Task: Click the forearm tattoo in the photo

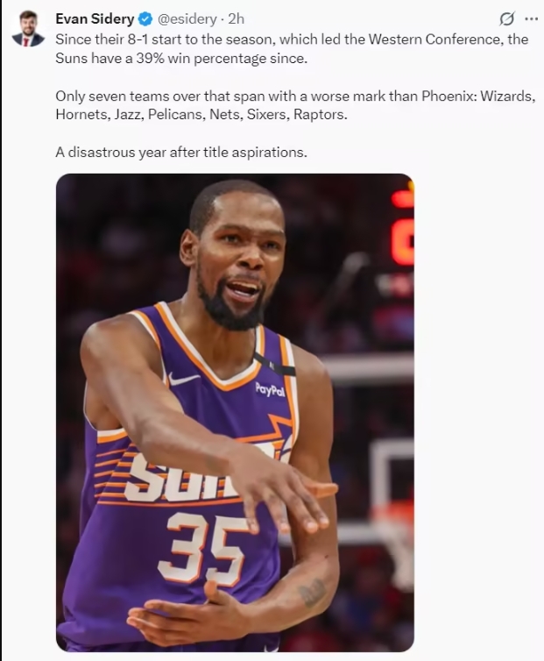Action: point(313,592)
